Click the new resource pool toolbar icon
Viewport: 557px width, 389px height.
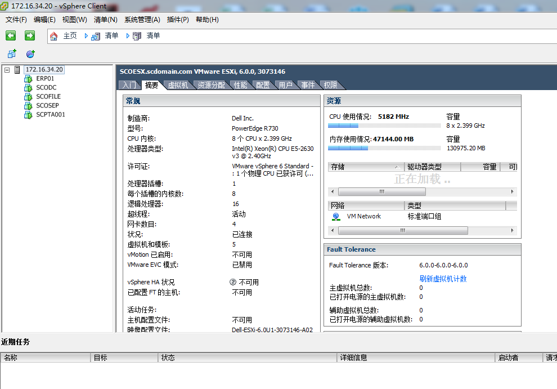pyautogui.click(x=30, y=53)
